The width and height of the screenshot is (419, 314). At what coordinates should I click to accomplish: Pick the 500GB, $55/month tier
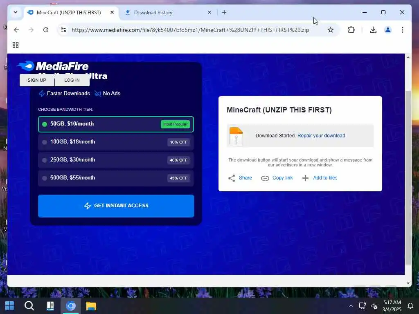(x=116, y=178)
